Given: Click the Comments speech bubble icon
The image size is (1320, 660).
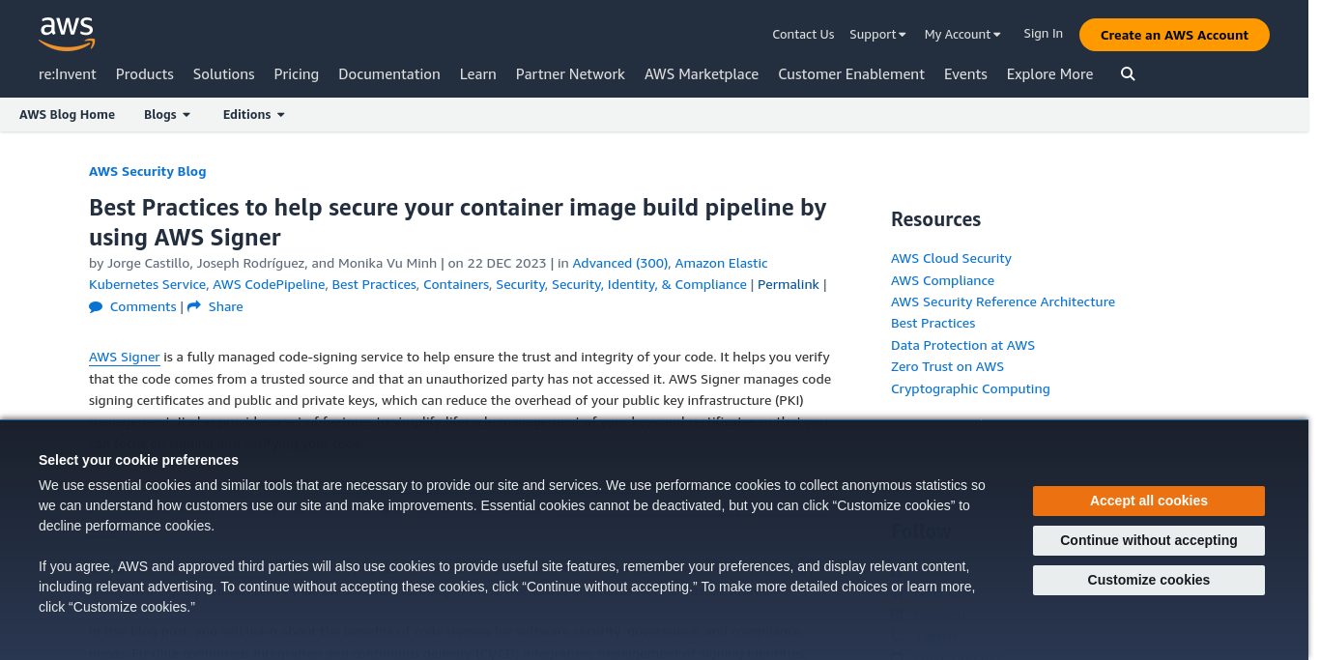Looking at the screenshot, I should [96, 306].
